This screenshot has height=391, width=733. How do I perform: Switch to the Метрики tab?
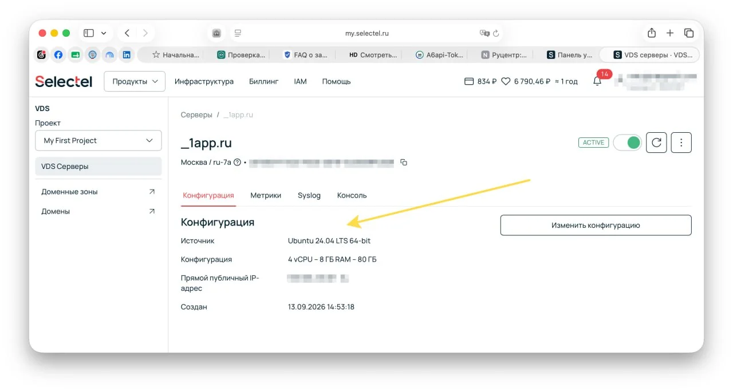tap(266, 195)
